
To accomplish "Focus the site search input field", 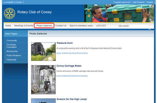I will (139, 26).
